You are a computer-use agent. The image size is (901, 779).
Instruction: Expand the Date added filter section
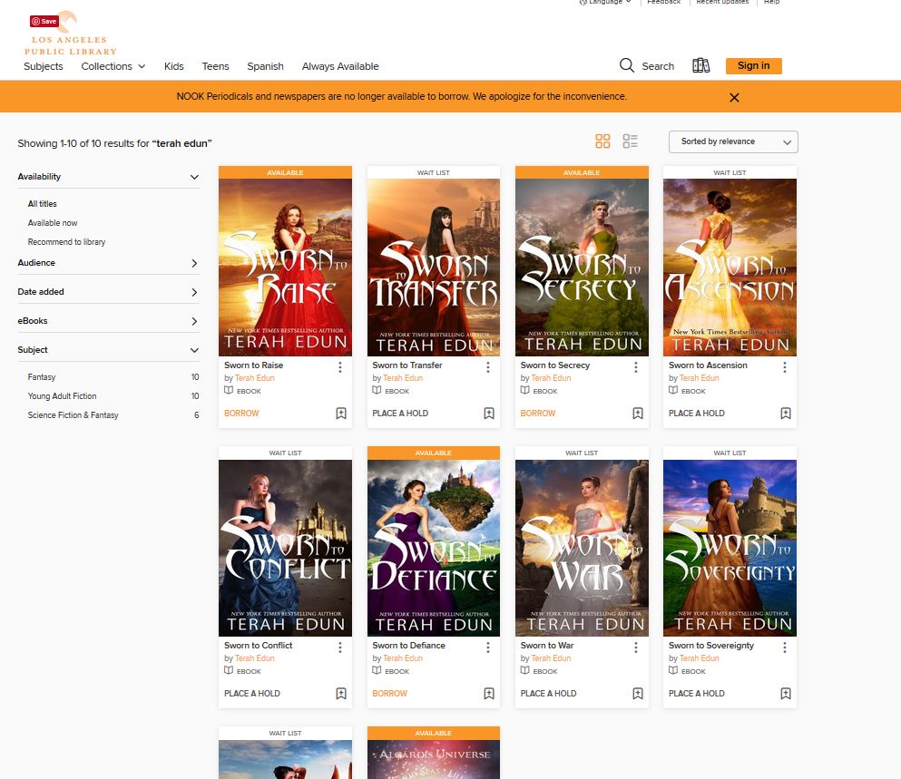(108, 292)
